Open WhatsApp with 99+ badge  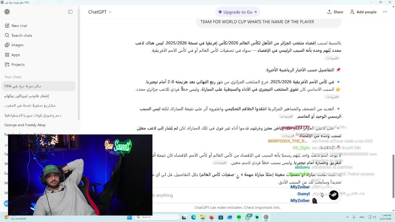248,217
